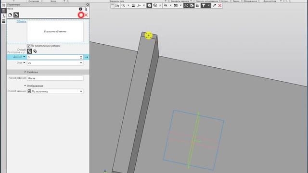Collapse the Свойства section
This screenshot has height=173, width=308.
[x=25, y=72]
